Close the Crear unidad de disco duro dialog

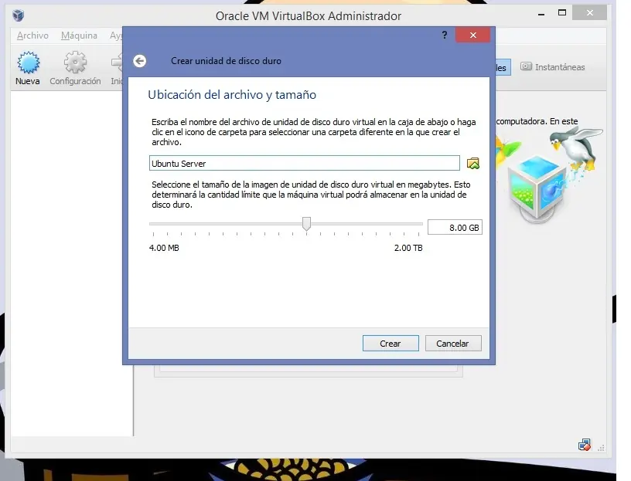(472, 35)
